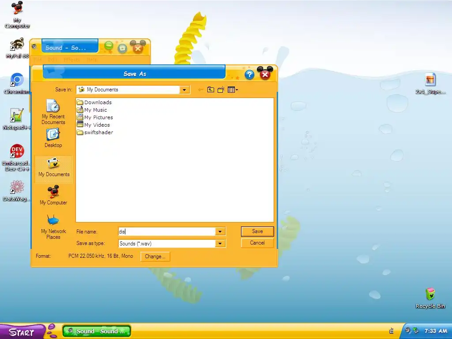Open My Computer desktop icon
Image resolution: width=452 pixels, height=339 pixels.
(17, 15)
